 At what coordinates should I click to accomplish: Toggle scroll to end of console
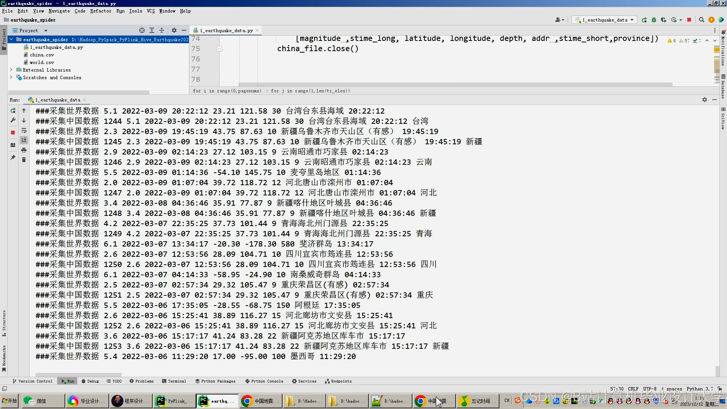pyautogui.click(x=24, y=140)
